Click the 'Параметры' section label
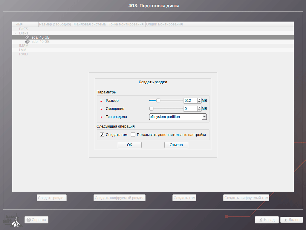This screenshot has height=230, width=306. pos(106,92)
